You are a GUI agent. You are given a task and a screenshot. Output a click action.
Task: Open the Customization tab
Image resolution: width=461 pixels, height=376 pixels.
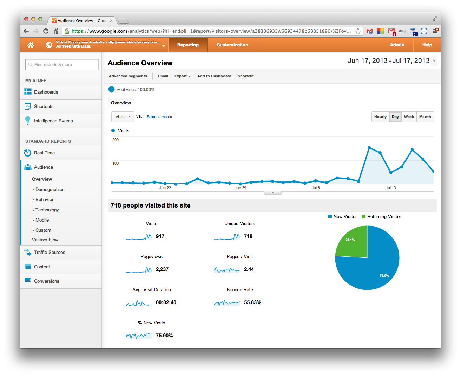coord(232,45)
